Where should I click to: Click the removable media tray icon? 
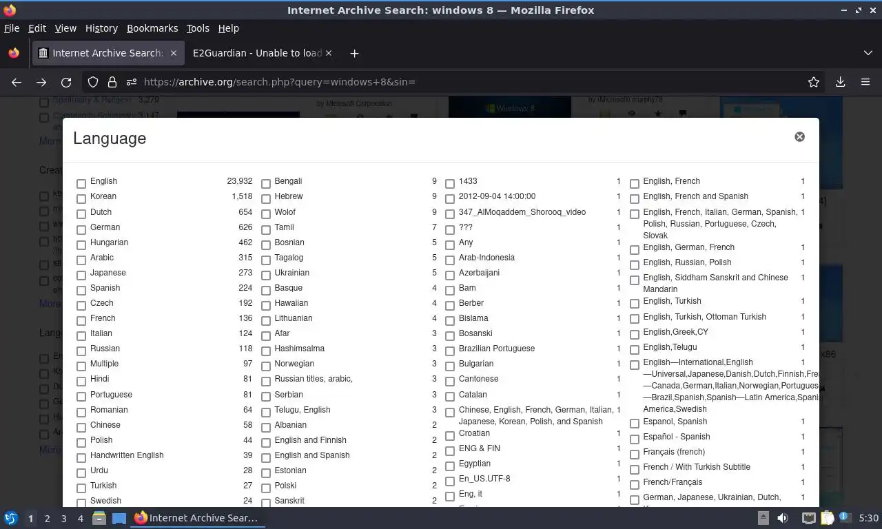(763, 518)
